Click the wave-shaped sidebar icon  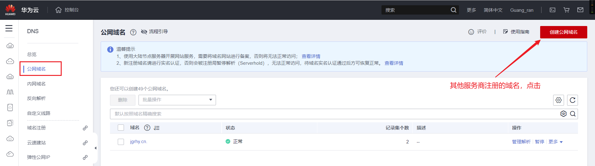click(x=10, y=92)
